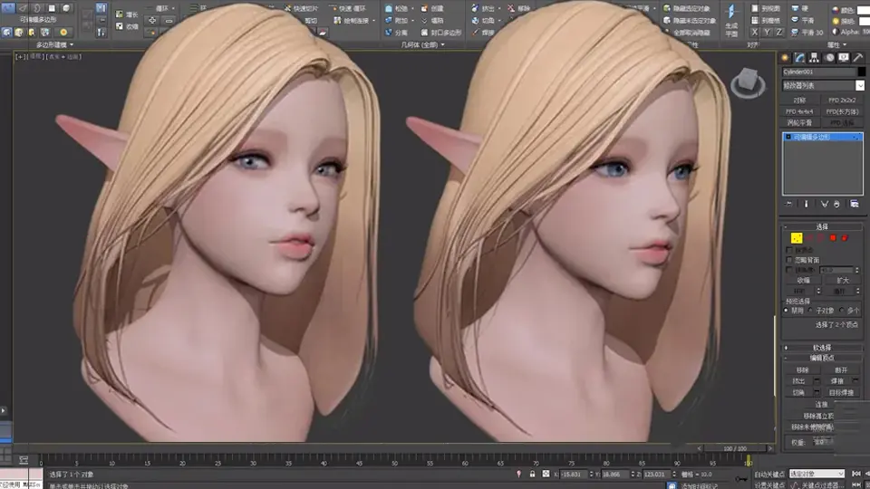The width and height of the screenshot is (870, 489).
Task: Open the Motion command panel tab
Action: coord(829,58)
